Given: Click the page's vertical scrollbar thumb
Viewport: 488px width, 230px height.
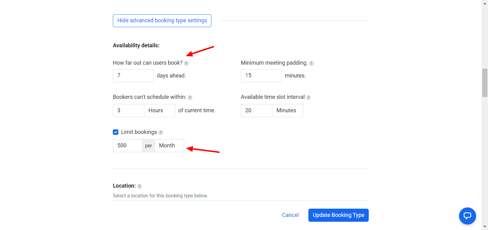Looking at the screenshot, I should pos(485,83).
